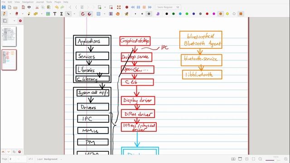Click the Print icon
The image size is (290, 163).
29,7
